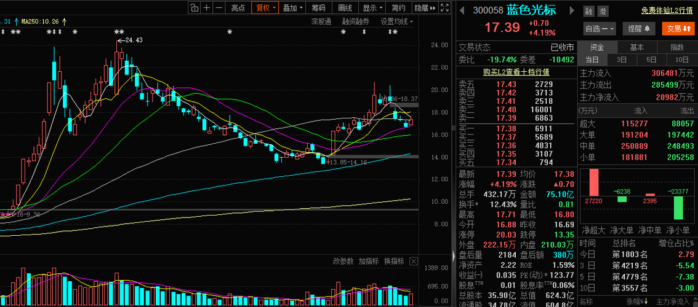Open 复权 adjustment dropdown

coord(265,7)
